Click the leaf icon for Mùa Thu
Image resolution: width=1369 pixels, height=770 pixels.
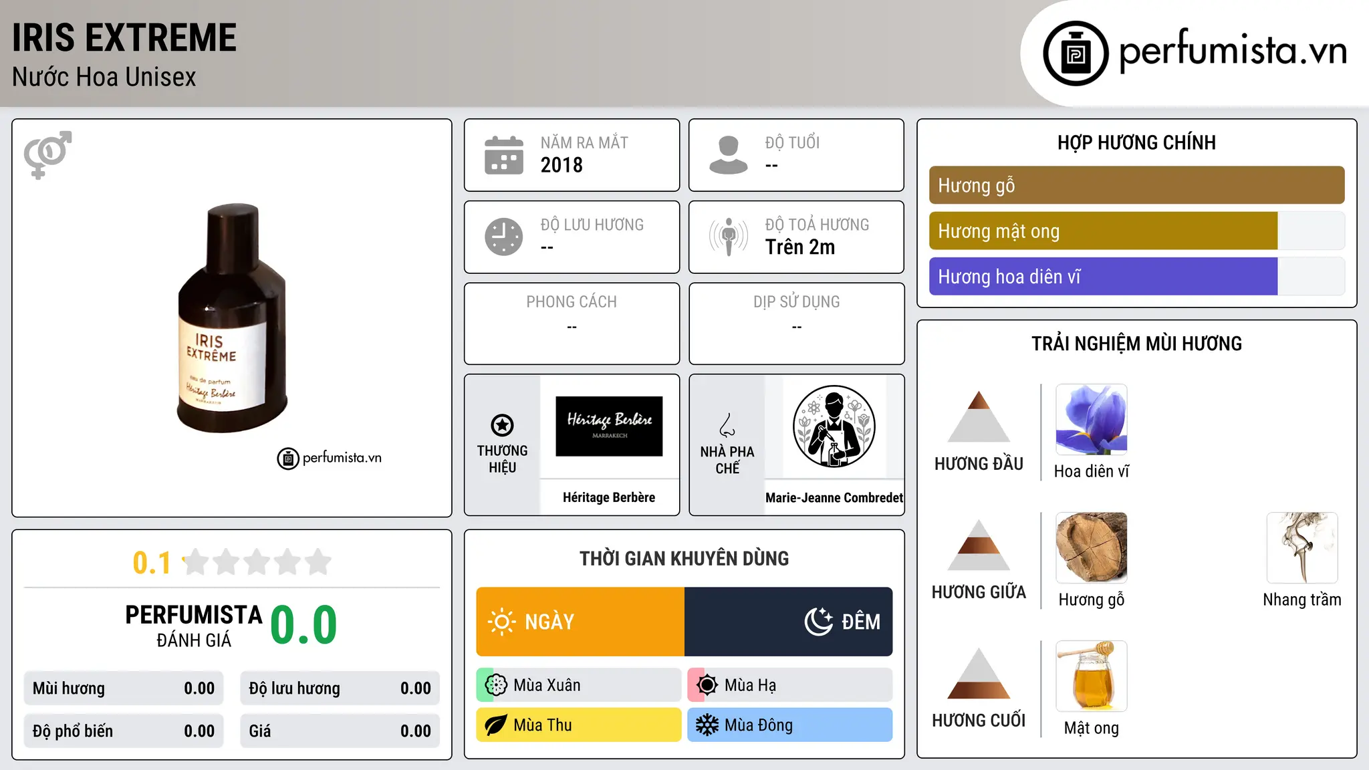coord(496,725)
